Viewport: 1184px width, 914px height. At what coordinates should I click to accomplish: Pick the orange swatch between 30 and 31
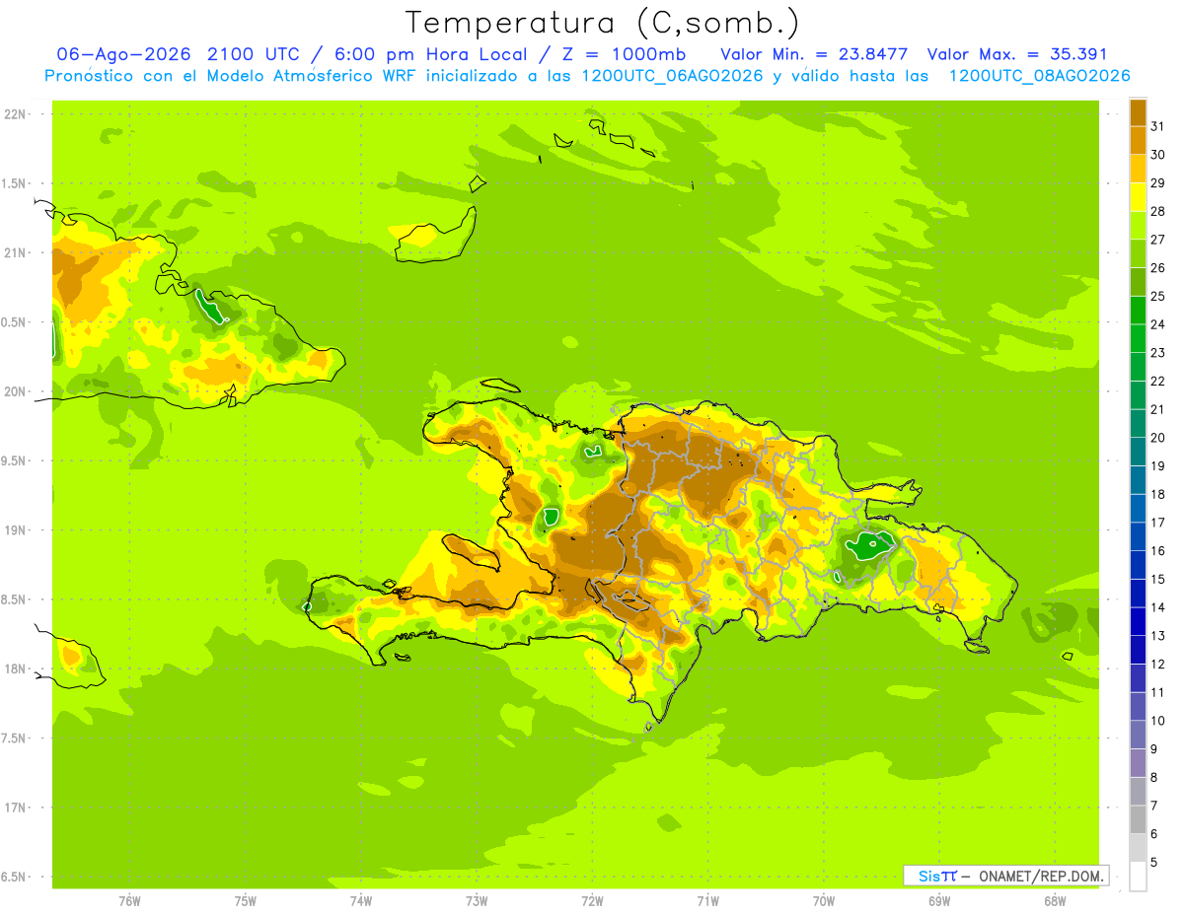(x=1138, y=141)
